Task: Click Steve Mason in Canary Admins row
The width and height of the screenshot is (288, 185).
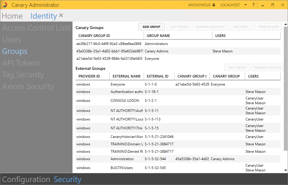Action: click(x=222, y=51)
